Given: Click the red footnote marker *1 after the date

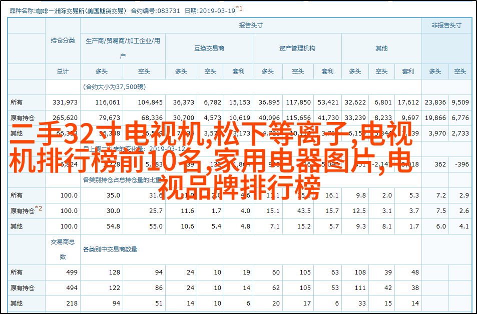Looking at the screenshot, I should point(239,9).
